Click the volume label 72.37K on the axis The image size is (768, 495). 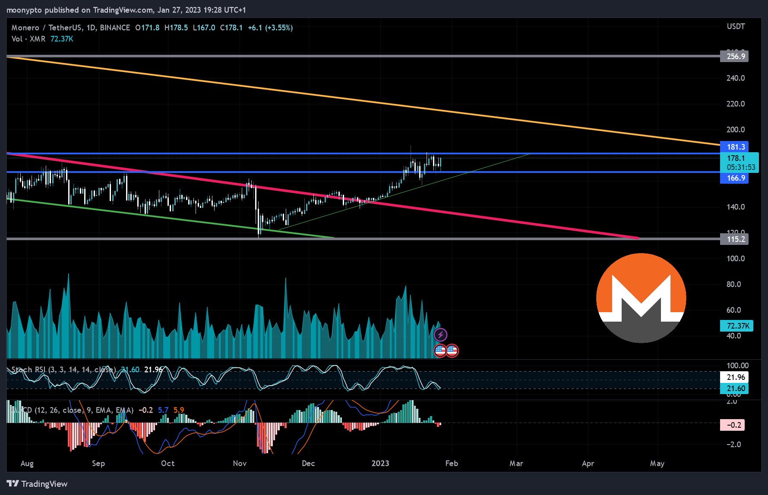click(736, 326)
